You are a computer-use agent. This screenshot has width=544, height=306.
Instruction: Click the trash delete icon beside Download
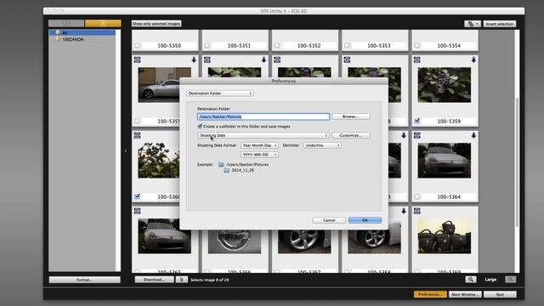181,280
